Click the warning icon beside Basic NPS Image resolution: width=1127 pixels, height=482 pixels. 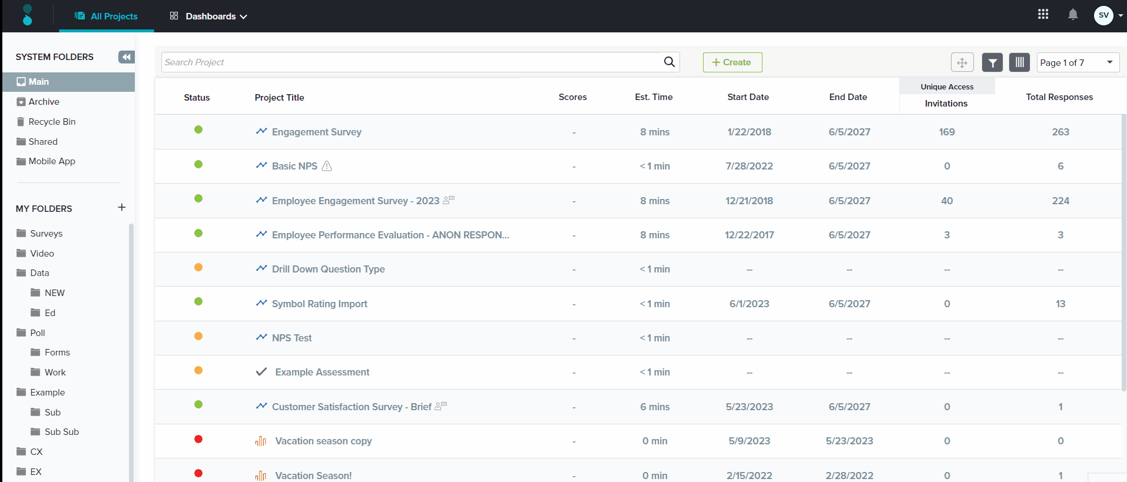tap(327, 166)
